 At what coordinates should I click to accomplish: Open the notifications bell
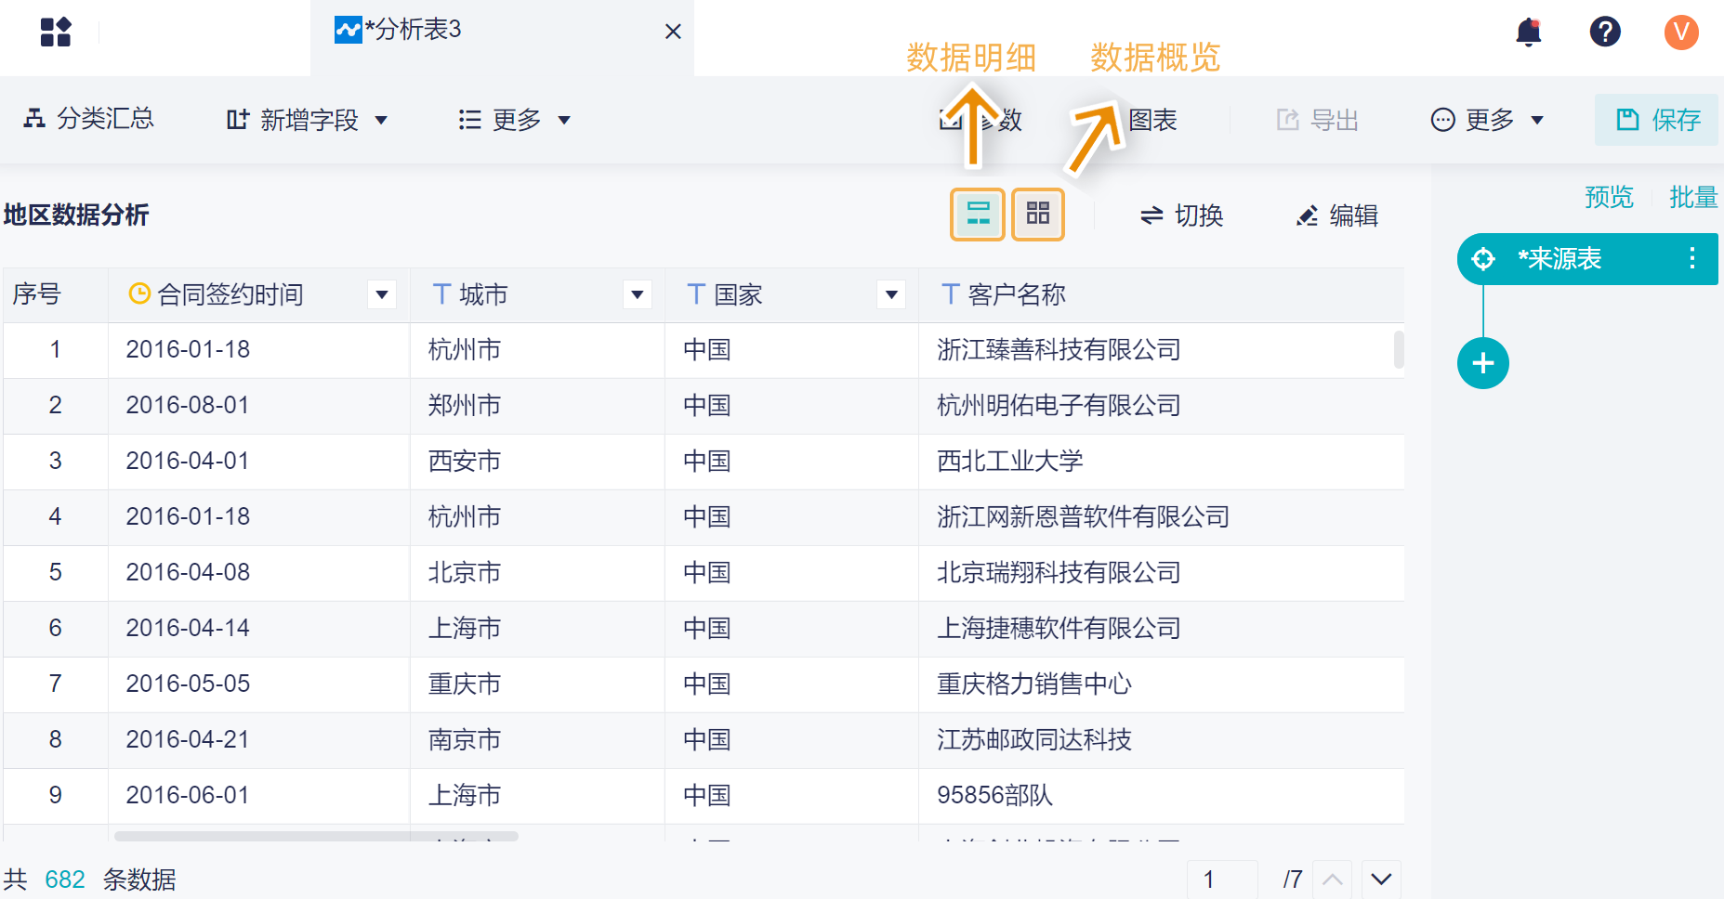click(1529, 32)
